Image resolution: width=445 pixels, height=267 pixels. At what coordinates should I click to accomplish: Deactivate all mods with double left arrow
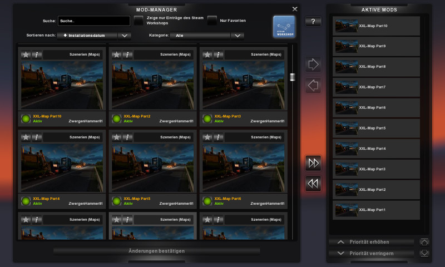pyautogui.click(x=313, y=184)
